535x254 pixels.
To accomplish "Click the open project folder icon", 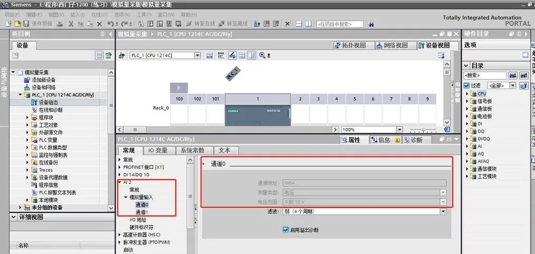I will point(17,24).
